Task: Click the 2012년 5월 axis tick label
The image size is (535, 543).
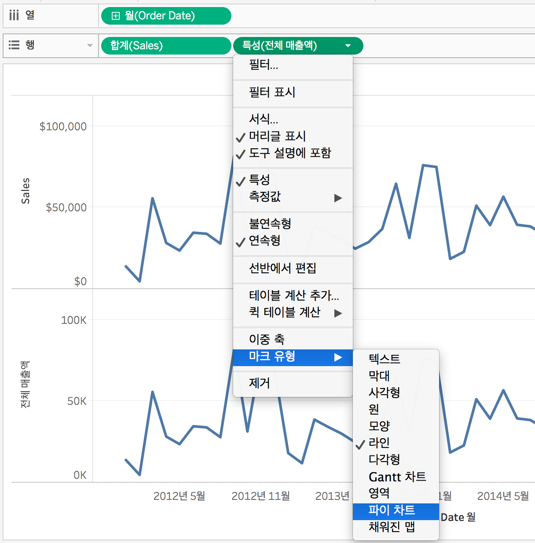Action: pyautogui.click(x=180, y=496)
